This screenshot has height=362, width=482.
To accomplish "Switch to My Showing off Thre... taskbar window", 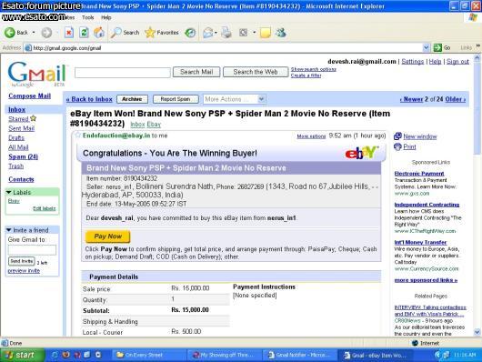I will (x=224, y=355).
